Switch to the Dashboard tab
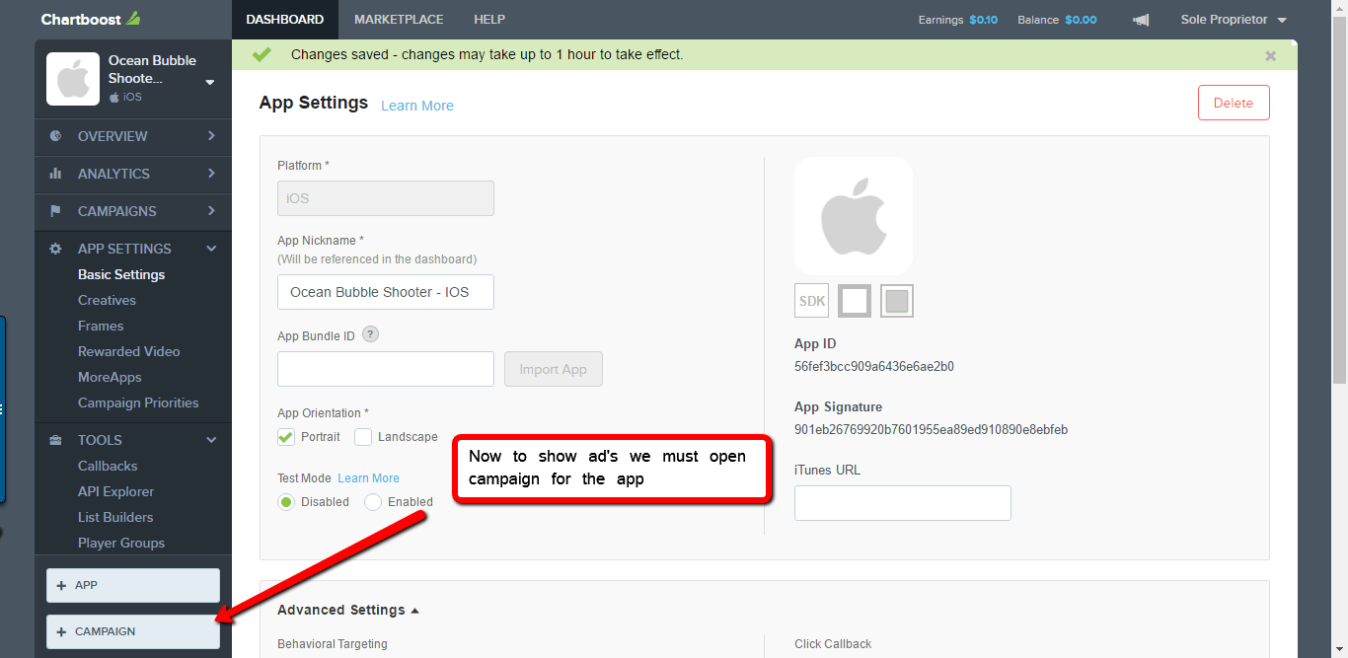Screen dimensions: 1348x658 click(285, 20)
